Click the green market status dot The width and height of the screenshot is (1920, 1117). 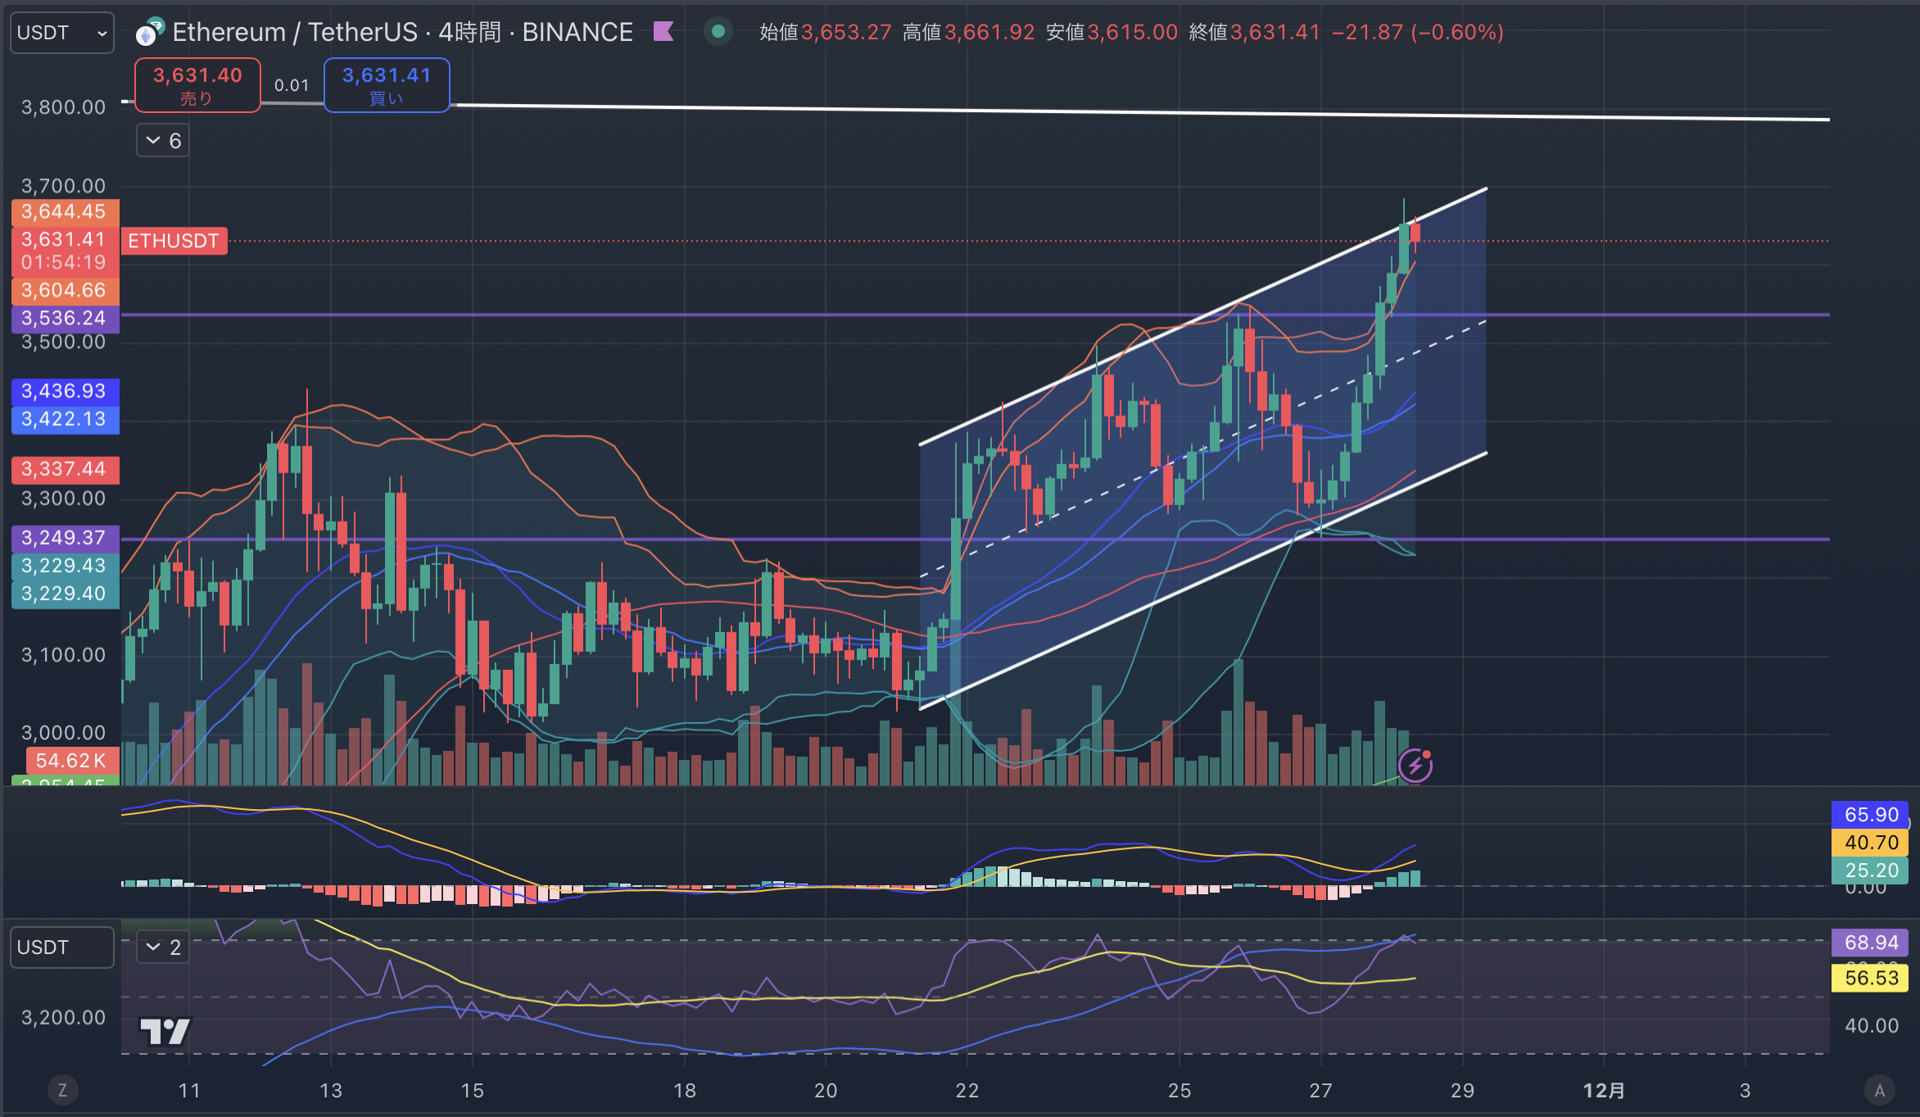(x=718, y=32)
